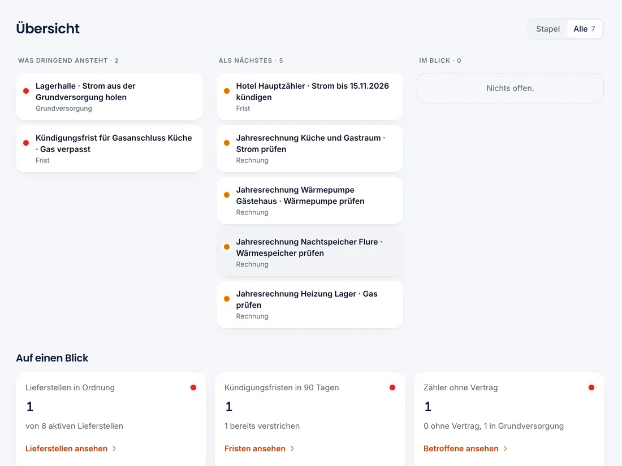The height and width of the screenshot is (466, 622).
Task: Click red indicator on Zähler ohne Vertrag
Action: 591,387
